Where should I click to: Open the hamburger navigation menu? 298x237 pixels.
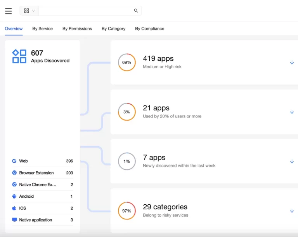click(x=9, y=11)
